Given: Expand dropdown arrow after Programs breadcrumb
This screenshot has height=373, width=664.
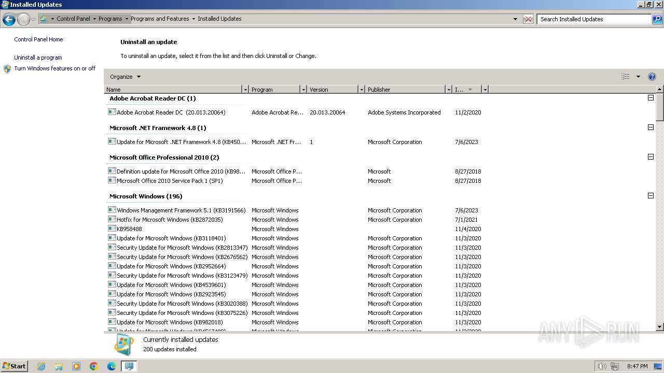Looking at the screenshot, I should tap(127, 19).
